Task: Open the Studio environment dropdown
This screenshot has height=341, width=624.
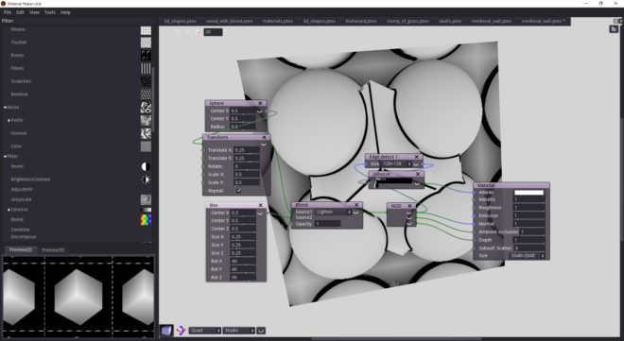Action: pos(239,331)
